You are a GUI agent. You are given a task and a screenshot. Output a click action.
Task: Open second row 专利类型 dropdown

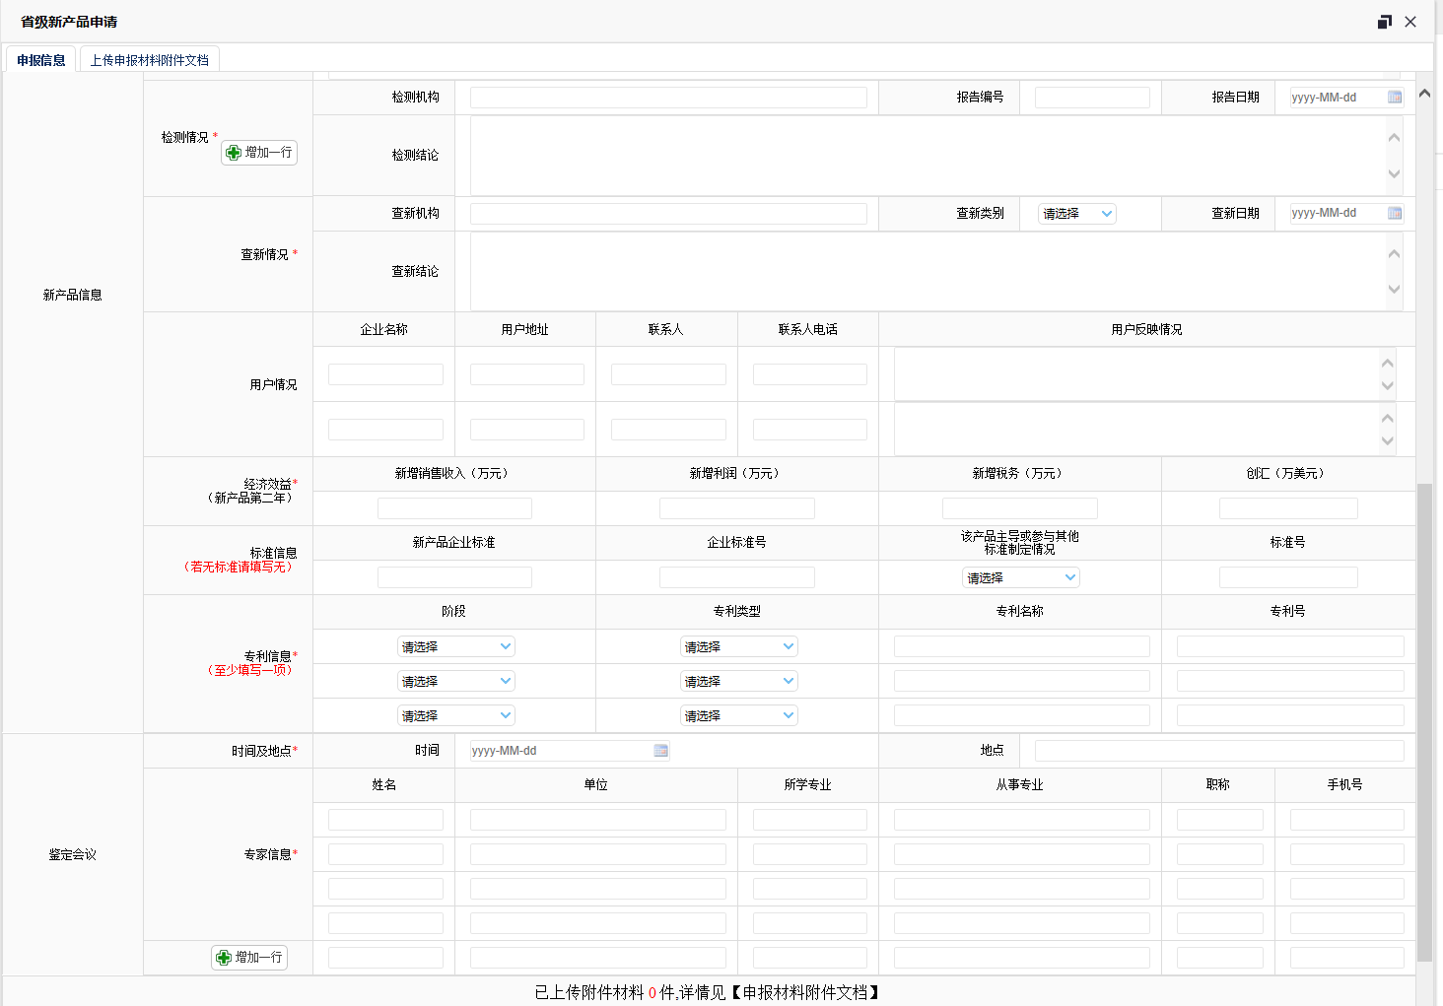[x=739, y=682]
